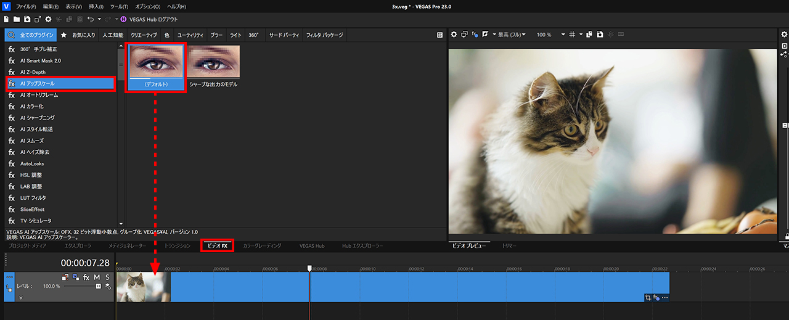
Task: Filter plugins by 色 category
Action: 167,35
